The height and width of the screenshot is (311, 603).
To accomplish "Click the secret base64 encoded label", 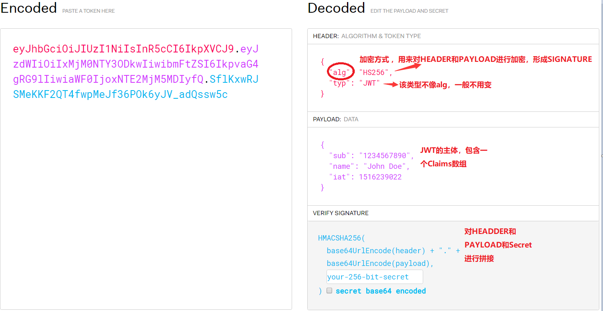I will (381, 291).
